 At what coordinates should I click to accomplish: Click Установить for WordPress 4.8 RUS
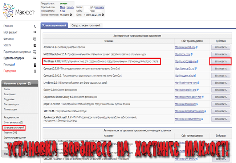pos(221,61)
